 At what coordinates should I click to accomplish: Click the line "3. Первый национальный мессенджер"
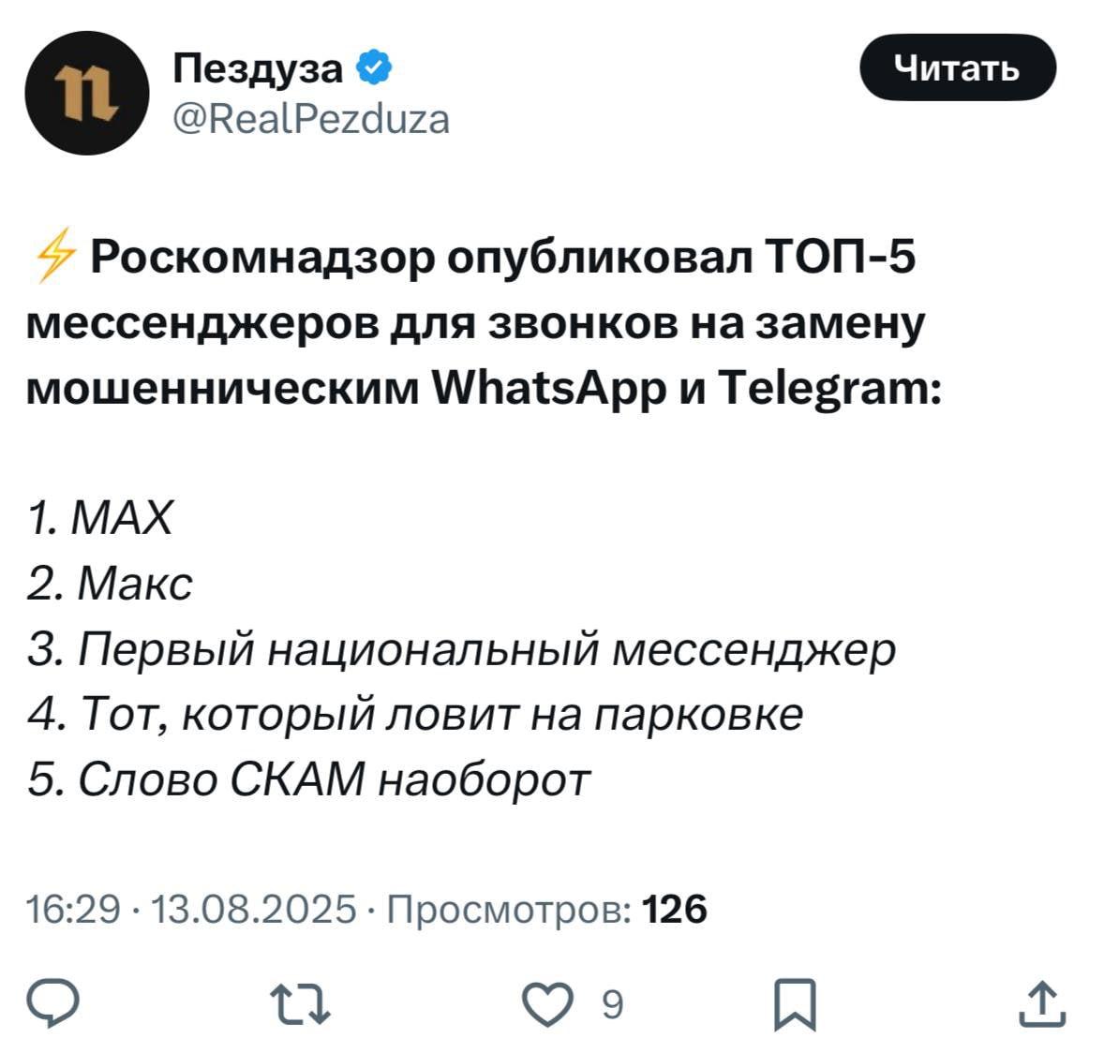click(x=461, y=648)
